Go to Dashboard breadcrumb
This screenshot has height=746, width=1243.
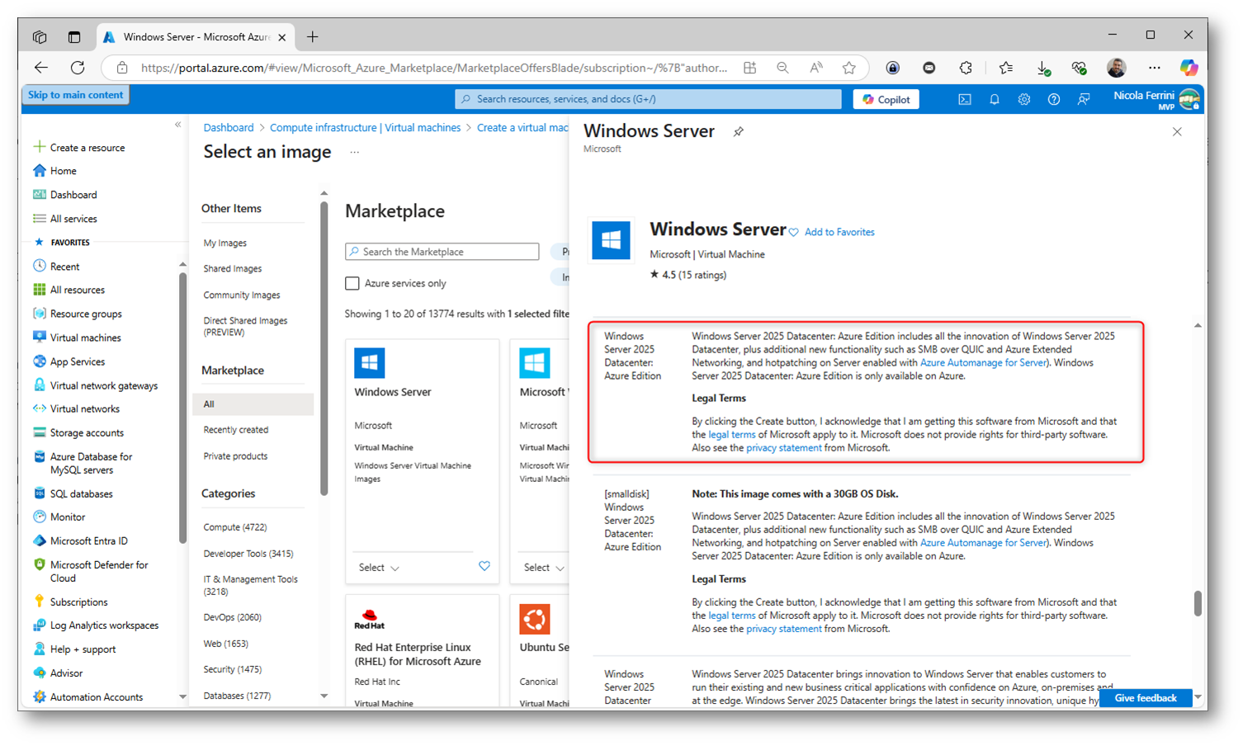(229, 128)
